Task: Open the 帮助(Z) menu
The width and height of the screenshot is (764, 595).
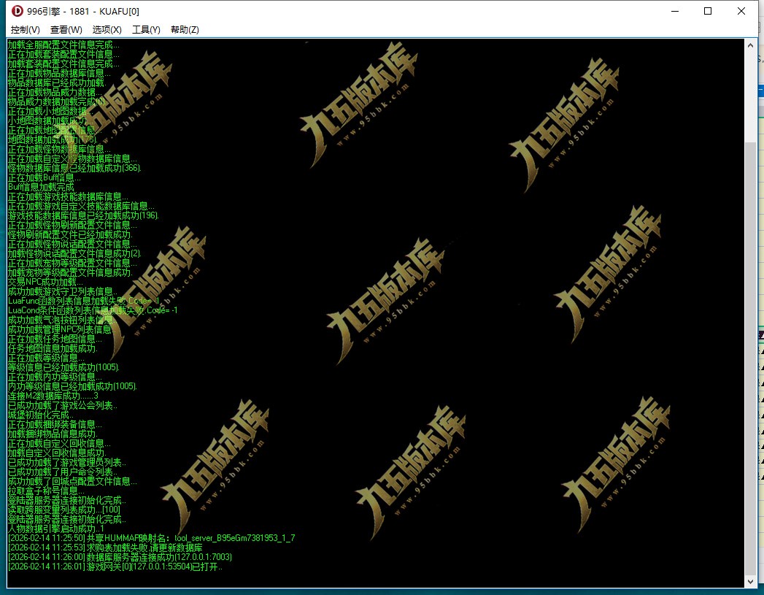Action: (185, 30)
